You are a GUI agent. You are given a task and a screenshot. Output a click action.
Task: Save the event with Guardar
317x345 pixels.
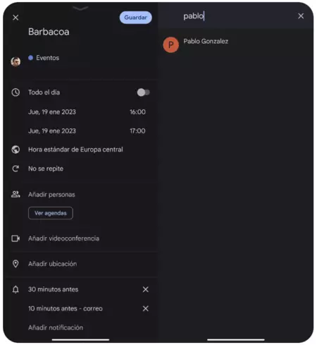tap(135, 18)
